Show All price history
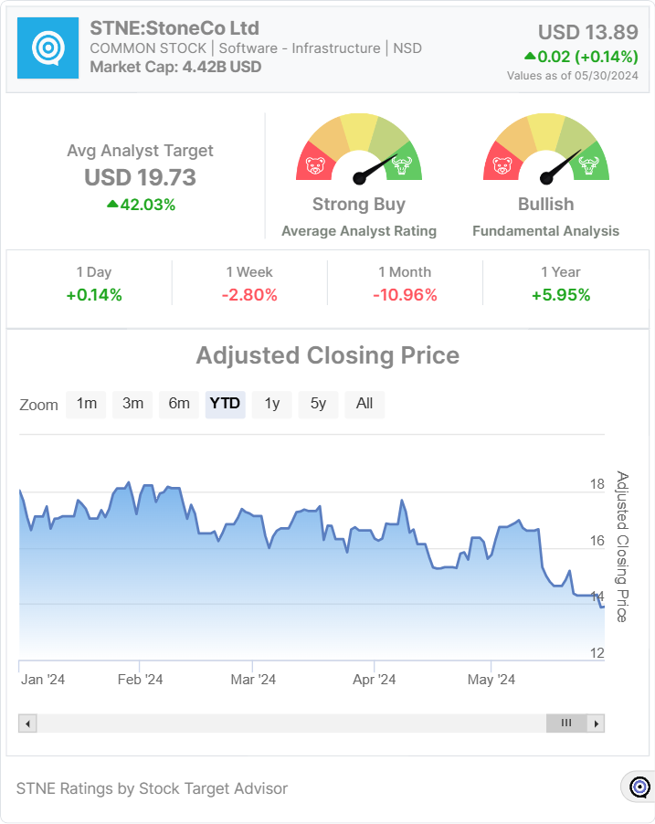The width and height of the screenshot is (655, 824). (x=364, y=404)
